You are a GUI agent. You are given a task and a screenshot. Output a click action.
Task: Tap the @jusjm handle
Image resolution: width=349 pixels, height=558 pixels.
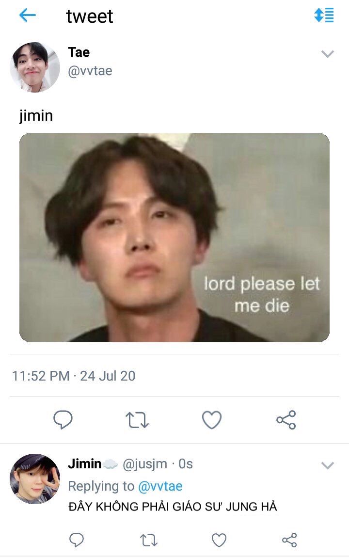(x=144, y=464)
